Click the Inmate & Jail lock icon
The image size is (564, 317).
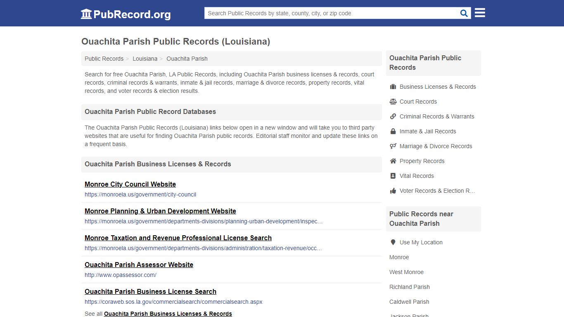point(393,131)
